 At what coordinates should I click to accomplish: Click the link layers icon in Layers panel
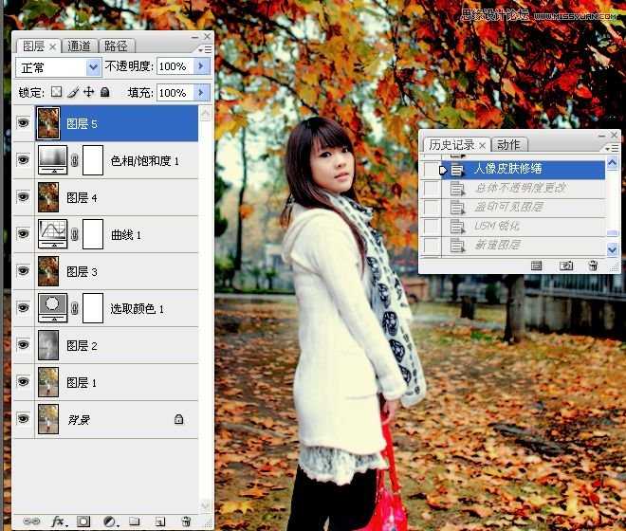[x=31, y=522]
